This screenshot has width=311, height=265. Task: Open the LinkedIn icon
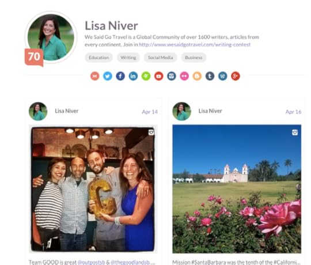pyautogui.click(x=133, y=76)
